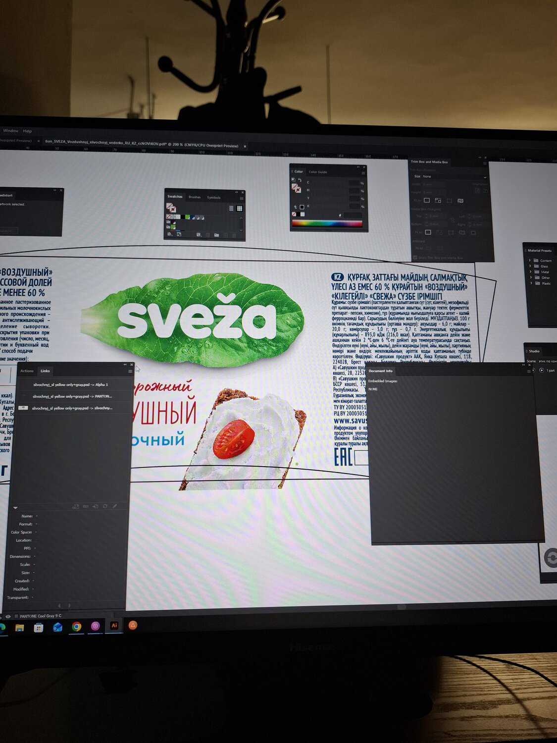557x743 pixels.
Task: Switch to the Brushes tab
Action: coord(195,197)
